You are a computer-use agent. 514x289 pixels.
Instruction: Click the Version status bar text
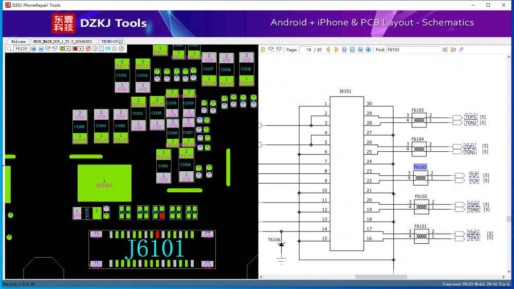tap(19, 284)
